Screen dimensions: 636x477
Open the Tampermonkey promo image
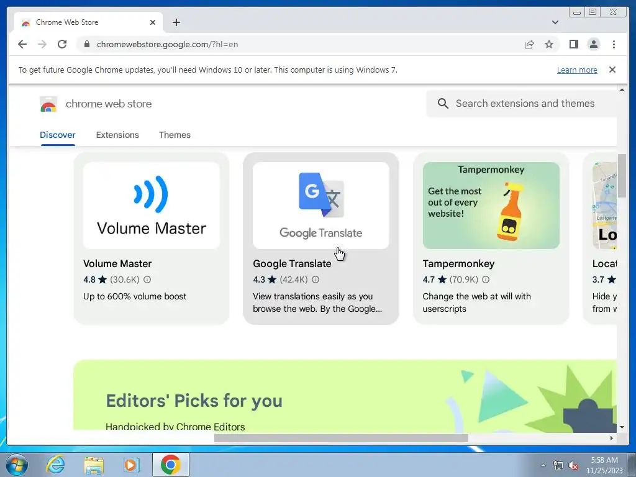(x=491, y=206)
